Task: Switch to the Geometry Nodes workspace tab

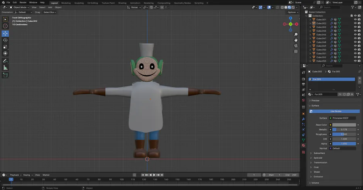Action: pos(182,3)
